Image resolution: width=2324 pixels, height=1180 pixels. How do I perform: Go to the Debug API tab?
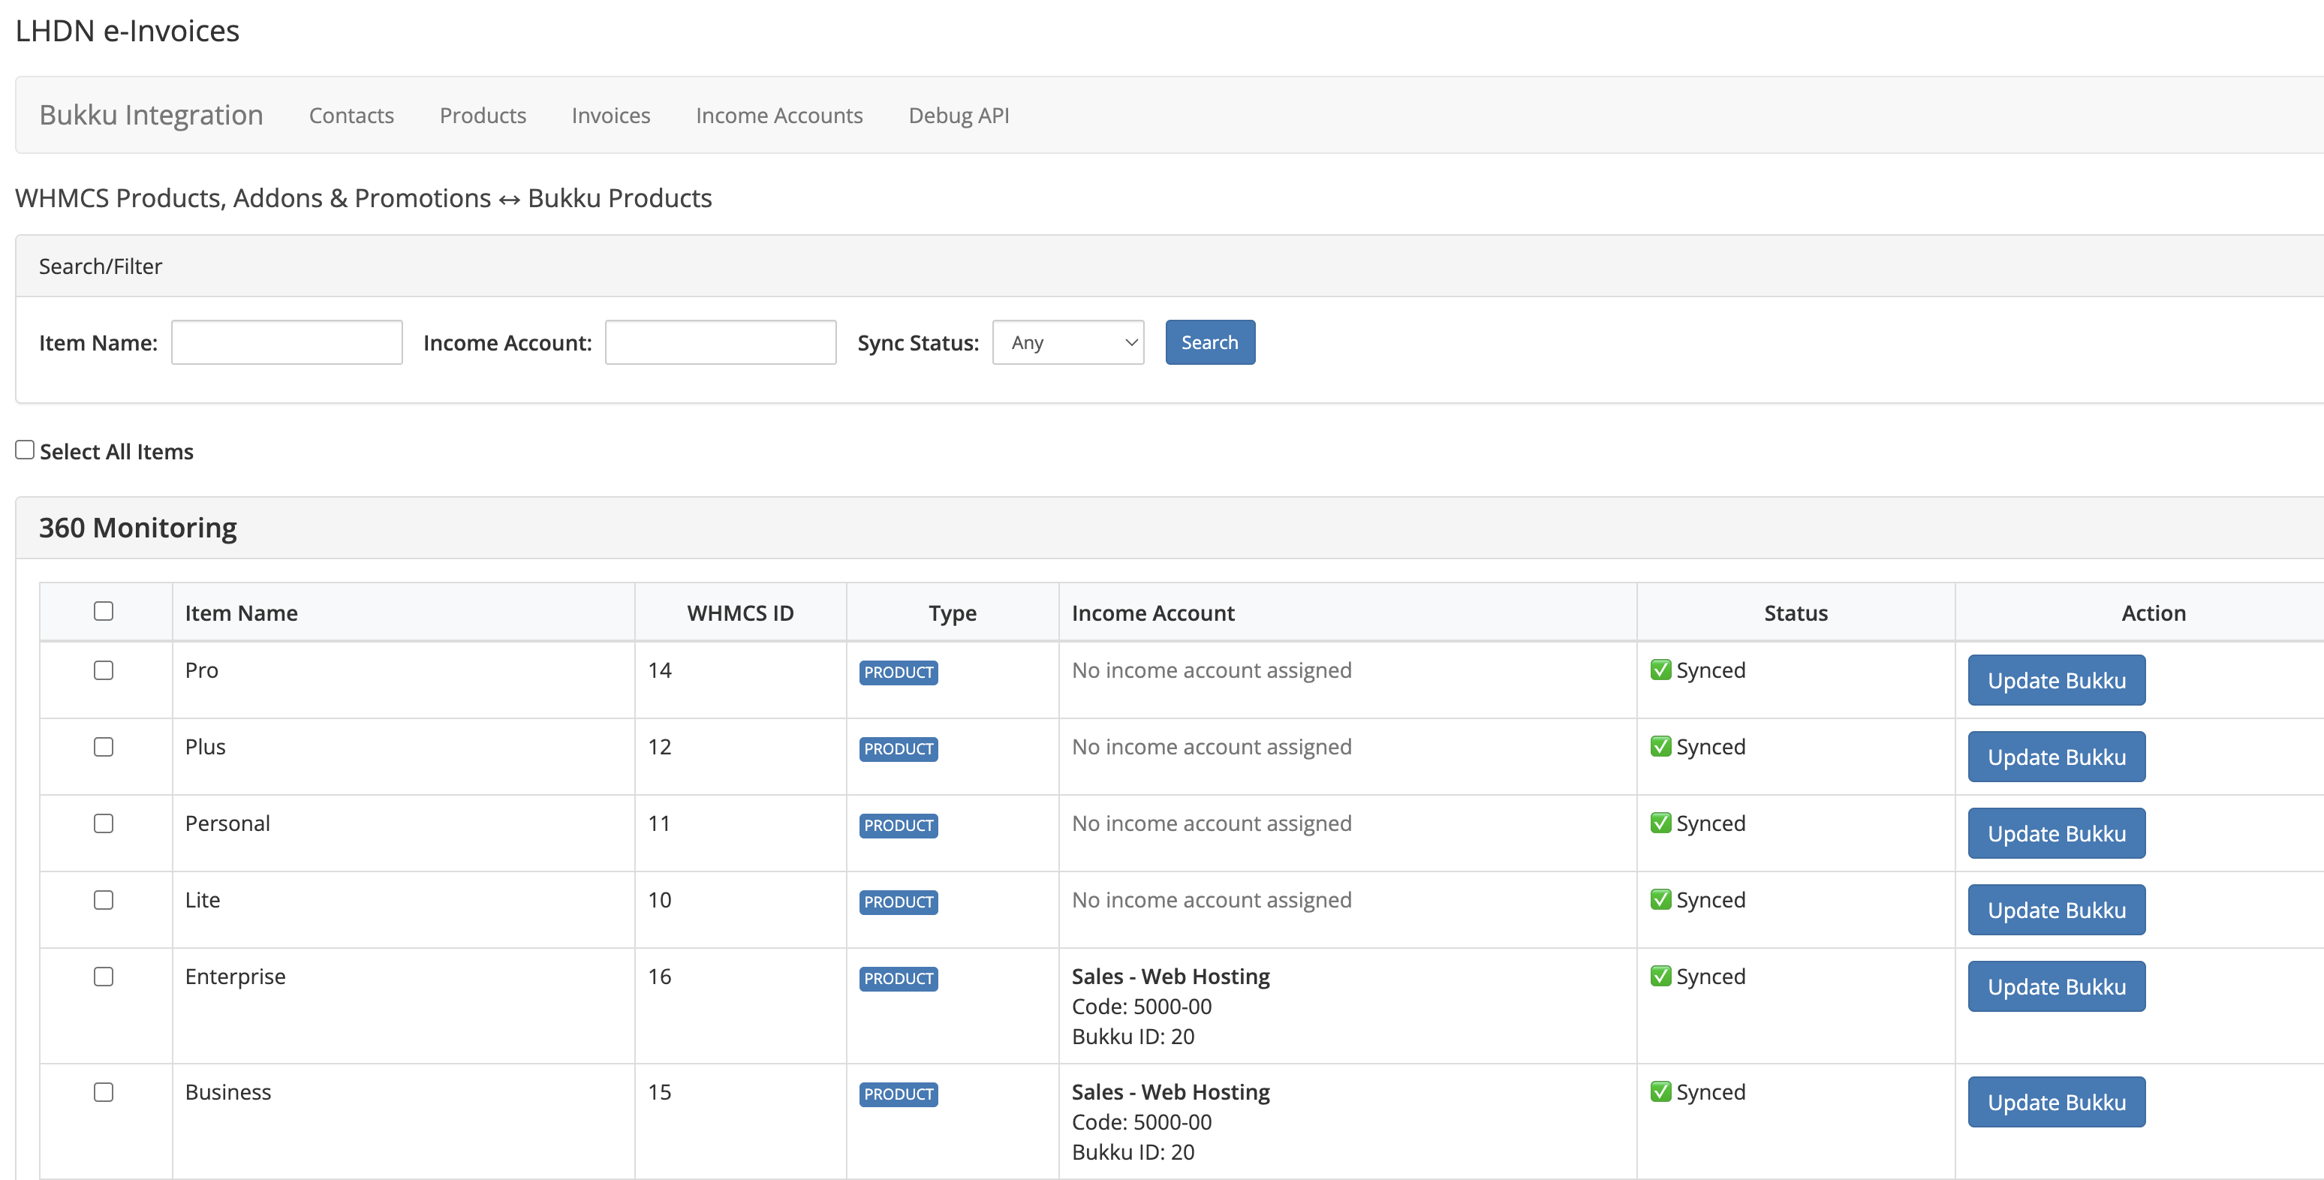coord(958,116)
